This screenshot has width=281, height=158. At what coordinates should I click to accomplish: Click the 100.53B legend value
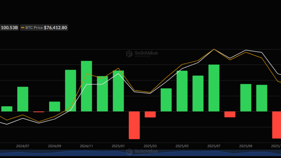click(x=9, y=28)
